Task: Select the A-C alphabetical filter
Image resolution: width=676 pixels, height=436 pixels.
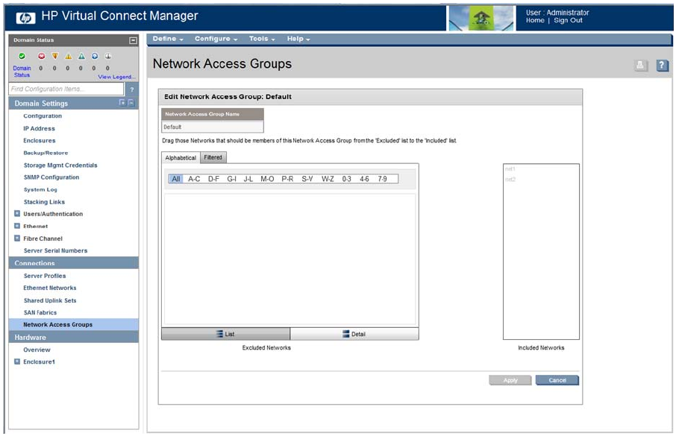Action: pos(194,179)
